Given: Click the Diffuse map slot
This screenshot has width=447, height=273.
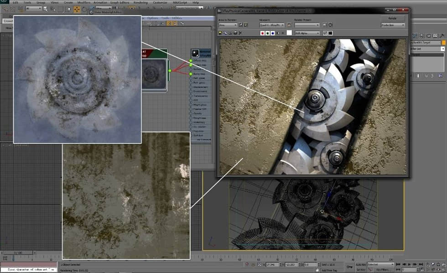Looking at the screenshot, I should tap(201, 61).
